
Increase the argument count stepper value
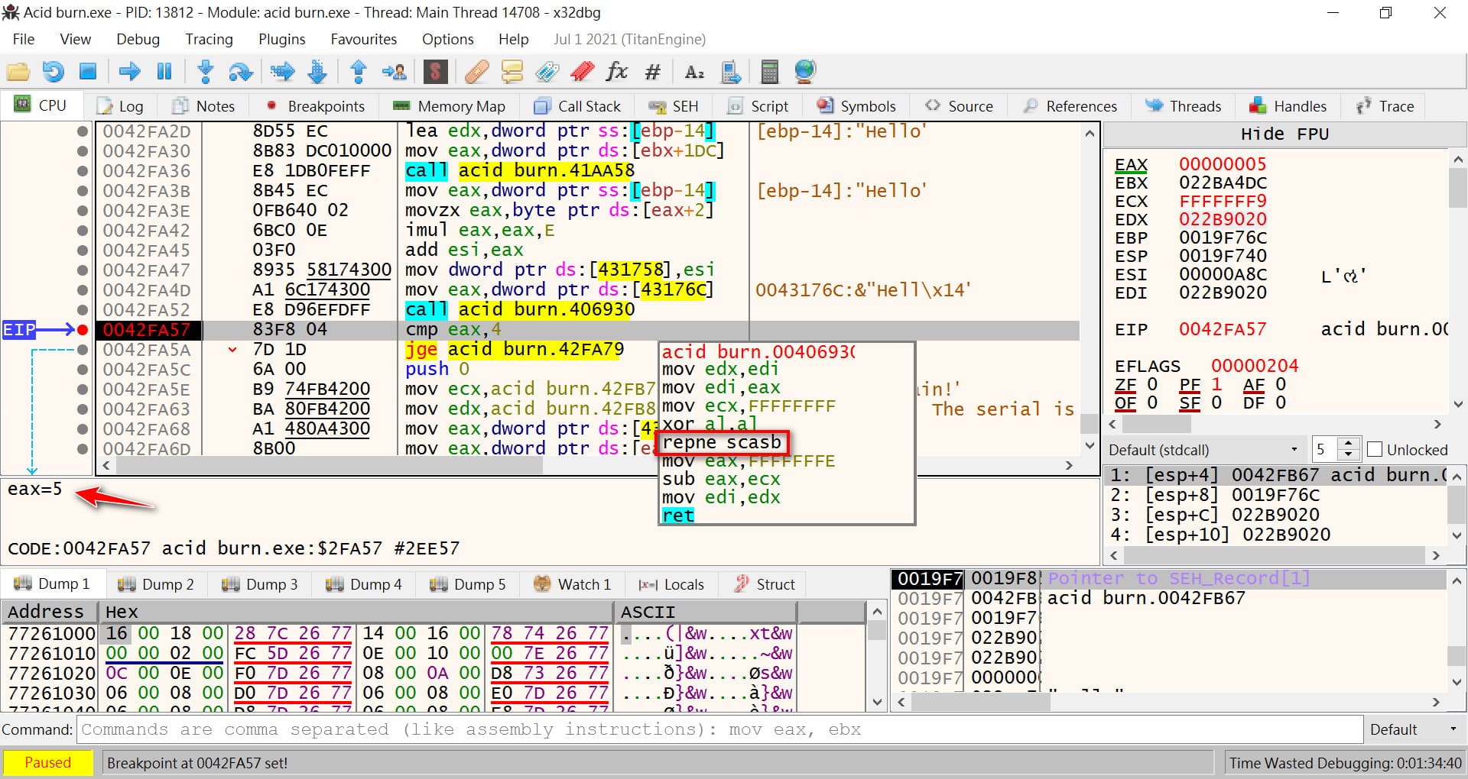pos(1349,444)
